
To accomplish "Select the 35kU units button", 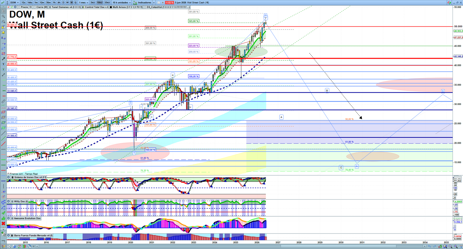I will (107, 3).
